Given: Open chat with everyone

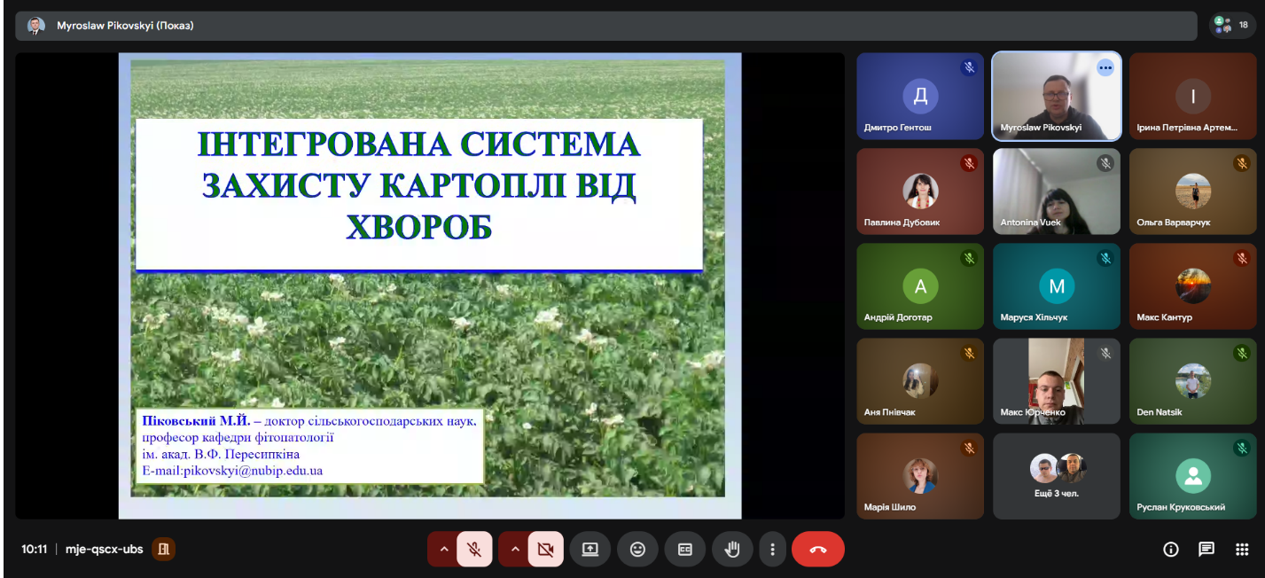Looking at the screenshot, I should point(1206,550).
